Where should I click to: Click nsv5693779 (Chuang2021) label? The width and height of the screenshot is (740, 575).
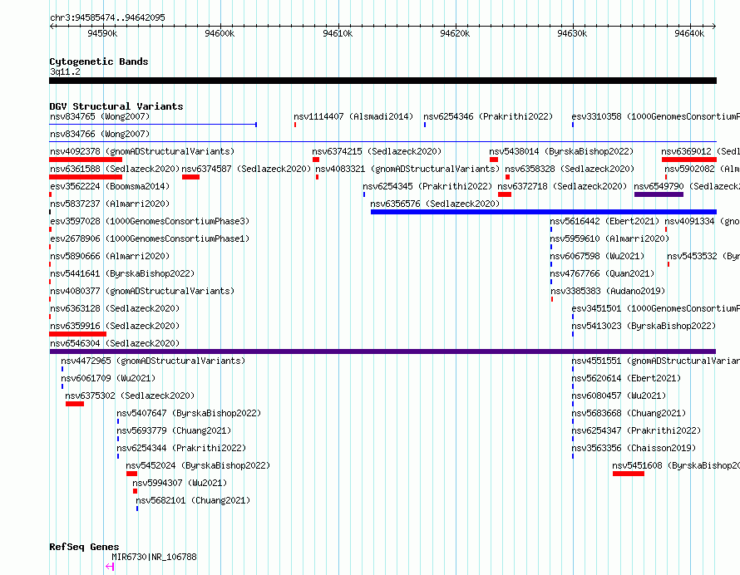coord(174,430)
